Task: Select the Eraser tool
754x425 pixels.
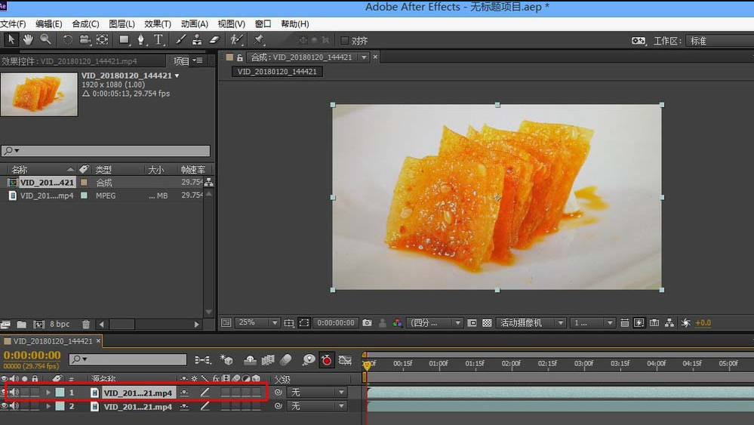Action: (214, 40)
